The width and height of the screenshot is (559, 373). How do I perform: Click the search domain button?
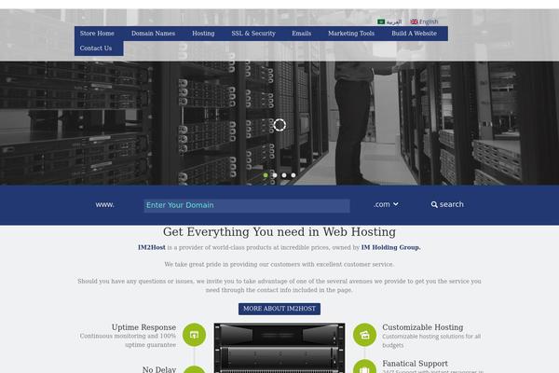pyautogui.click(x=447, y=204)
